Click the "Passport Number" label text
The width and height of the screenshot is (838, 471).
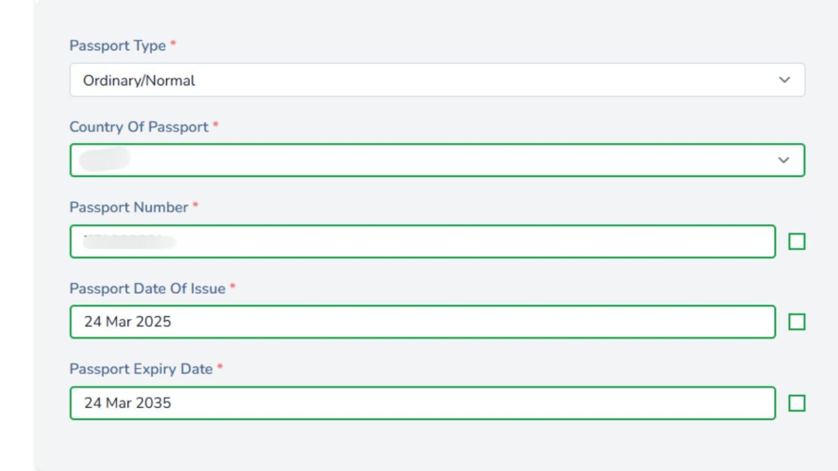click(129, 207)
